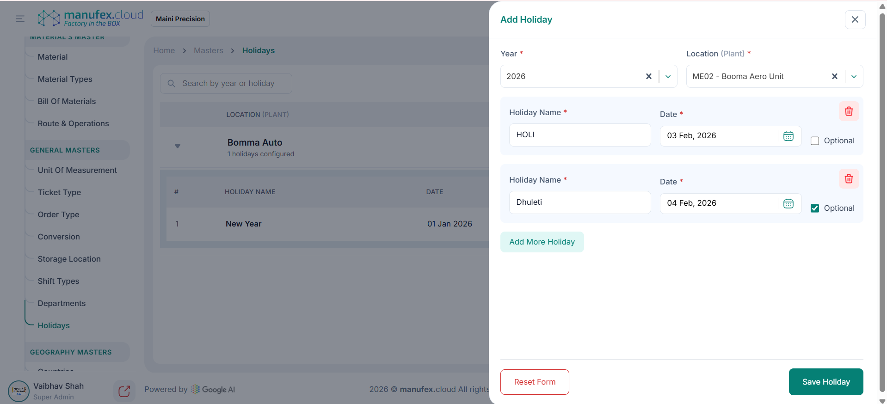This screenshot has width=887, height=404.
Task: Close the Add Holiday panel
Action: pyautogui.click(x=855, y=19)
